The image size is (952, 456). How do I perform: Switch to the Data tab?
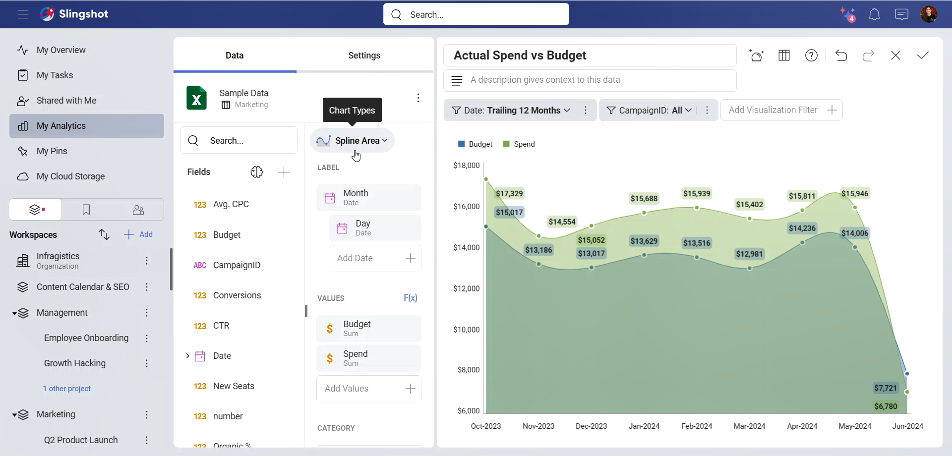coord(235,56)
